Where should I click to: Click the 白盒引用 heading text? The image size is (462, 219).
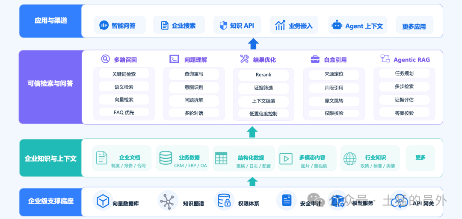(x=335, y=60)
